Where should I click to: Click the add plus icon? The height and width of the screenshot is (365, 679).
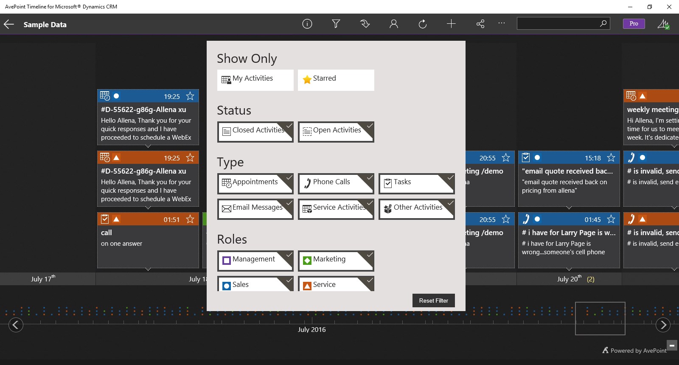pos(451,24)
